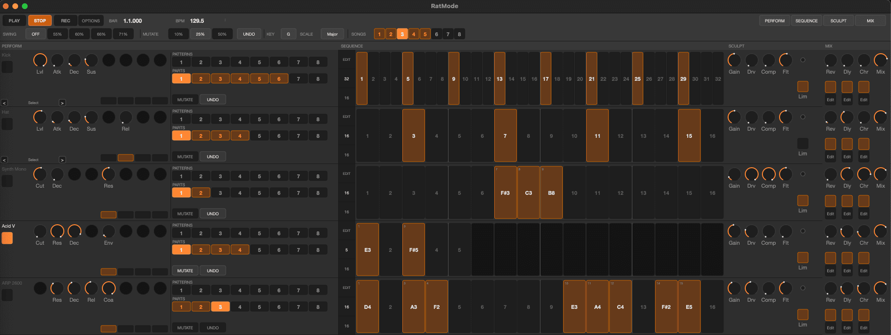Toggle the Acid V track orange square
891x335 pixels.
pyautogui.click(x=7, y=238)
